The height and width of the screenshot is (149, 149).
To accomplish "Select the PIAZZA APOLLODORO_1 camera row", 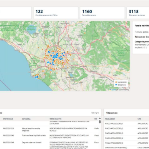I will (x=126, y=124).
